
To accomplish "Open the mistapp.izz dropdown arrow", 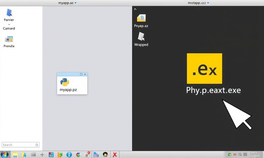I will click(208, 3).
